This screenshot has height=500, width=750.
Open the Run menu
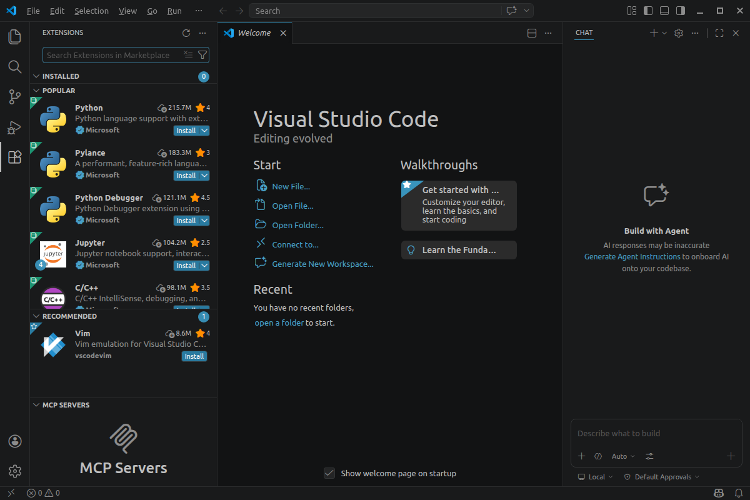[x=174, y=11]
